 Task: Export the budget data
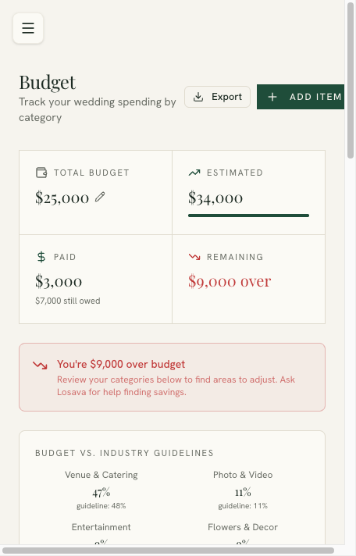[217, 97]
